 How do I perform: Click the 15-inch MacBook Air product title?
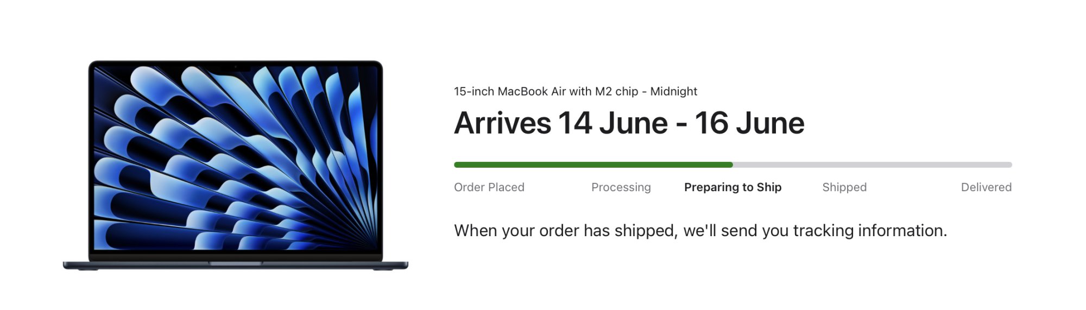576,91
